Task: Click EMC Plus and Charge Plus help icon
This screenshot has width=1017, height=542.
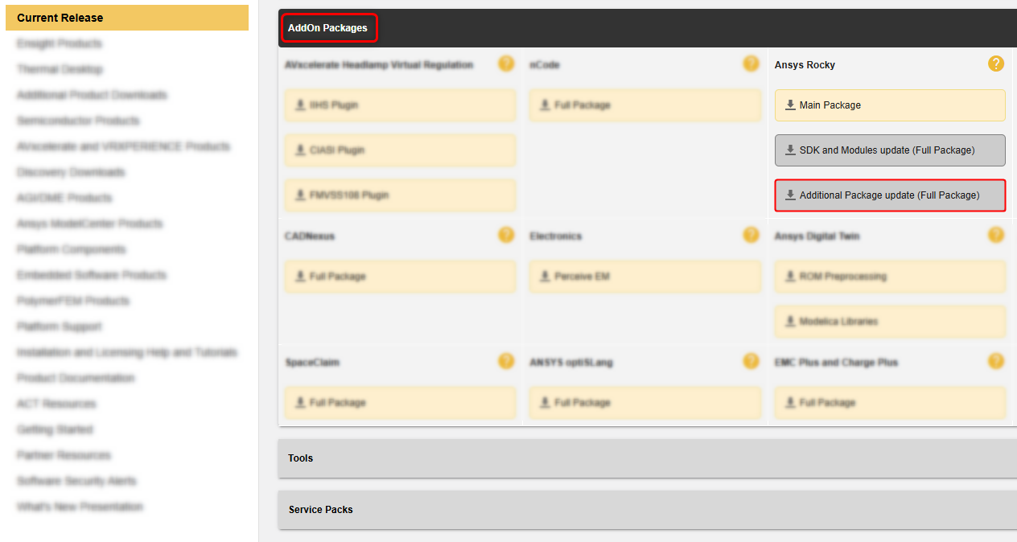Action: coord(996,361)
